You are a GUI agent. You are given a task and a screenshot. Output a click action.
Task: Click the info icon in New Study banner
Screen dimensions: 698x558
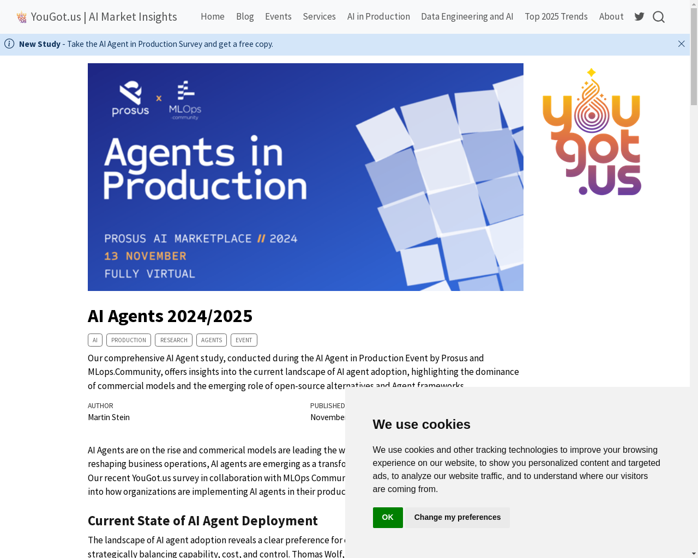(x=9, y=44)
